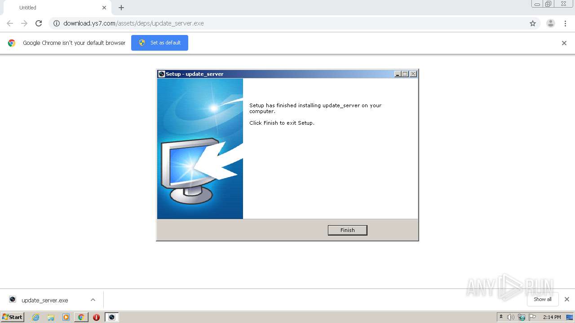The image size is (575, 323).
Task: Open update_server.exe download item
Action: [45, 300]
